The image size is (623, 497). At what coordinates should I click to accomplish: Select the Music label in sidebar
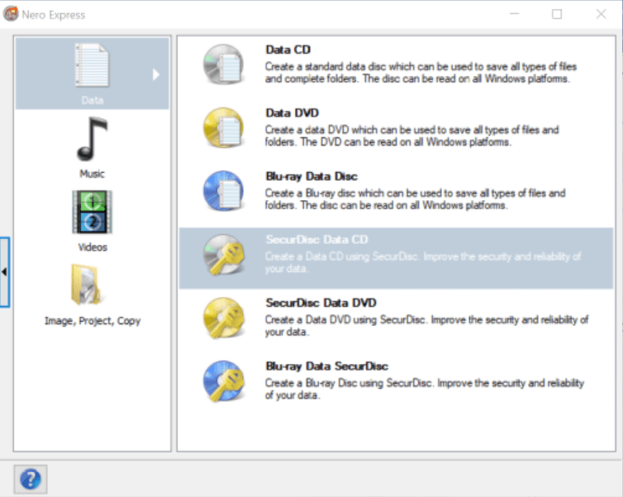tap(93, 174)
